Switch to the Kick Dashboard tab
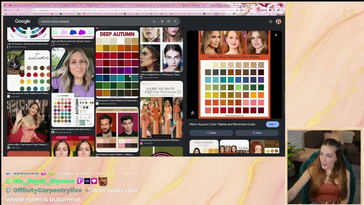The image size is (364, 205). [x=193, y=5]
